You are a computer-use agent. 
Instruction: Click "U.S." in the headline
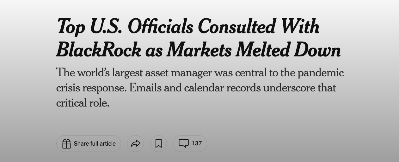click(106, 26)
